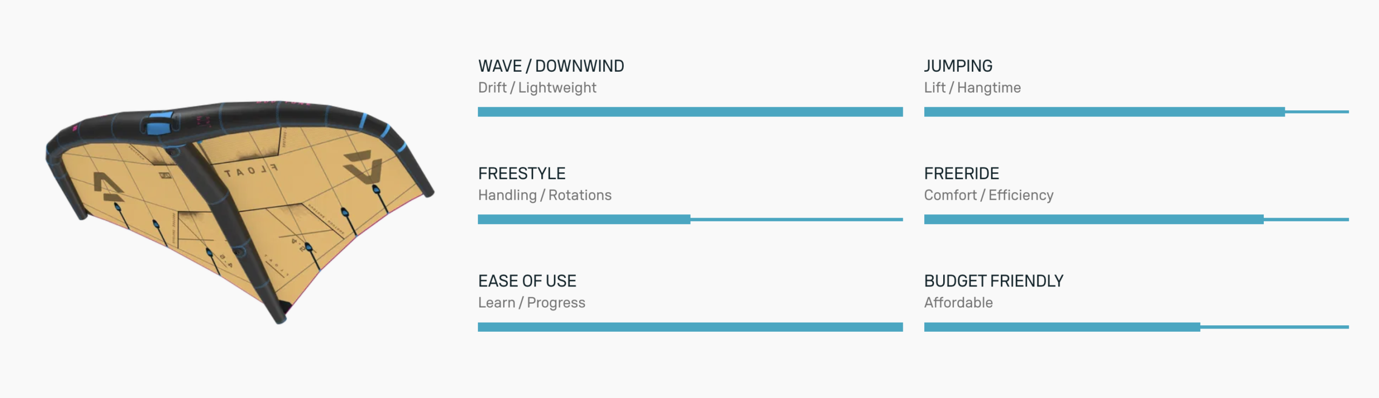Select the WAVE / DOWNWIND heading
Screen dimensions: 1379x398
(551, 66)
